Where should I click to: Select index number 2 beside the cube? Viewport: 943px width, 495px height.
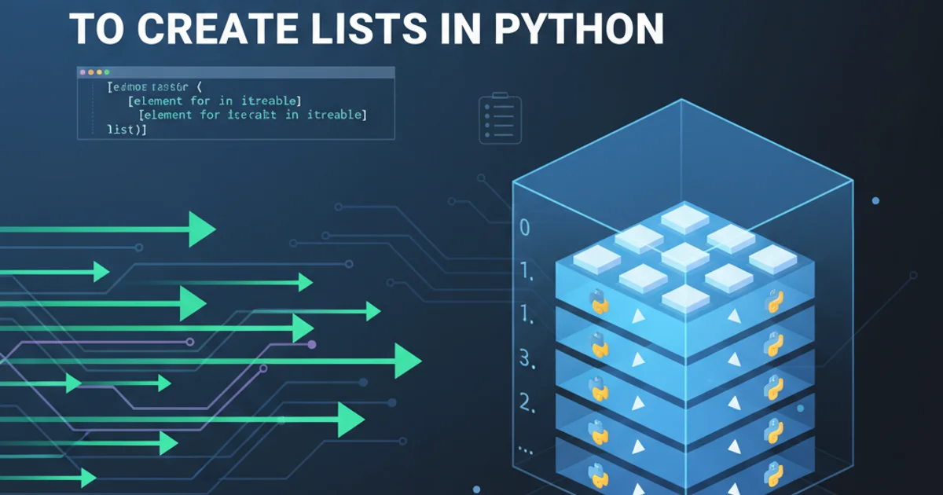tap(526, 404)
